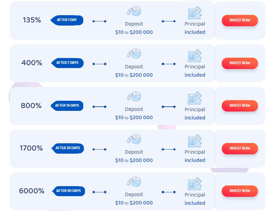Invest now in the 400% plan

(240, 63)
